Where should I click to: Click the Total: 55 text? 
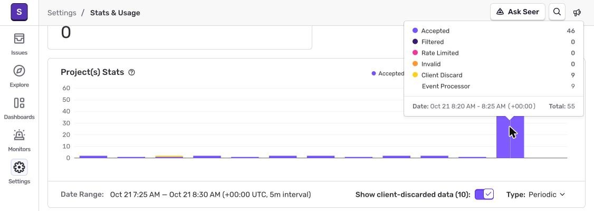[562, 107]
